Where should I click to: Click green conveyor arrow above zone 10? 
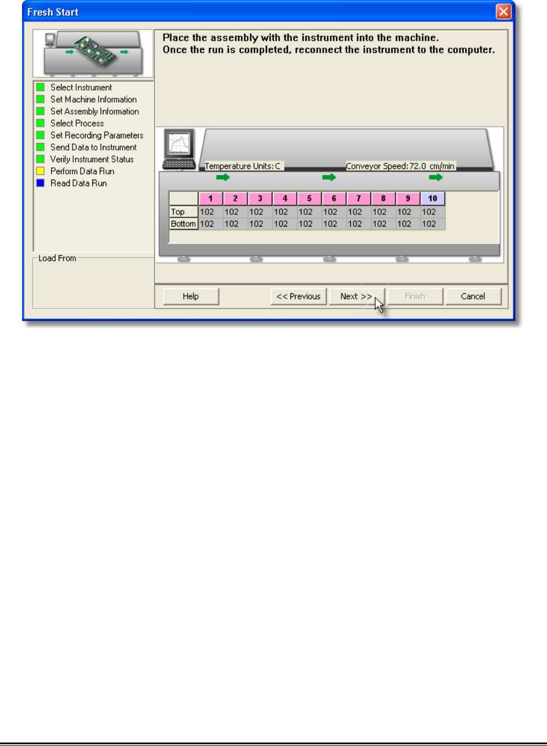pos(436,177)
